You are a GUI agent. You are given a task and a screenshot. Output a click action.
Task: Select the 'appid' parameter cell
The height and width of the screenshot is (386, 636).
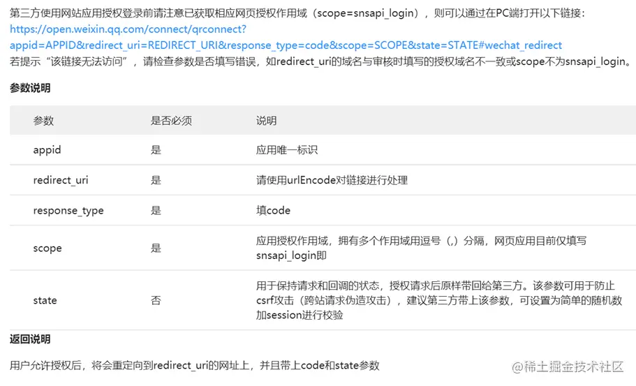coord(47,150)
